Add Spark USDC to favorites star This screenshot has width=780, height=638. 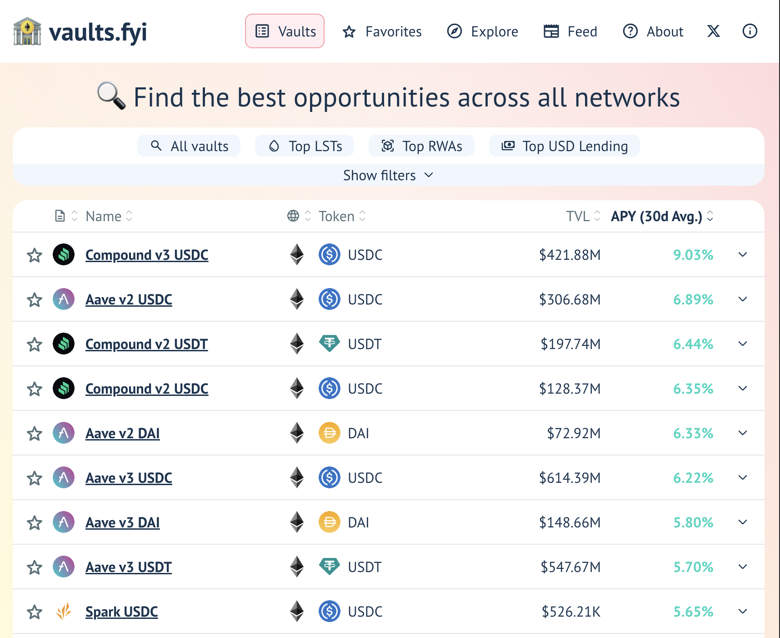pyautogui.click(x=35, y=612)
